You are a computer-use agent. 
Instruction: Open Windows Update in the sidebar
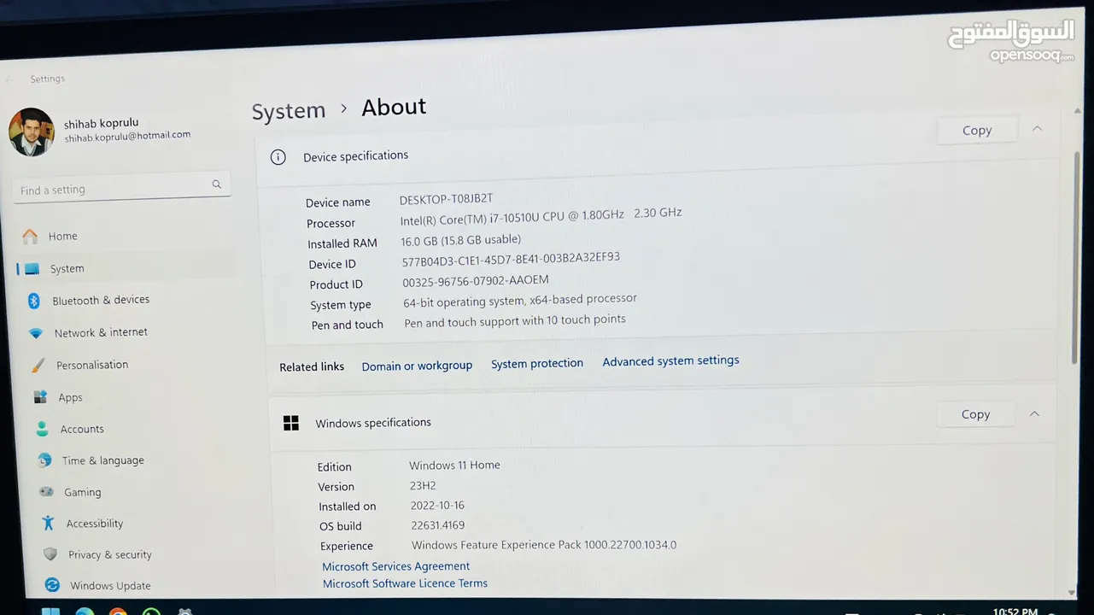(x=110, y=586)
